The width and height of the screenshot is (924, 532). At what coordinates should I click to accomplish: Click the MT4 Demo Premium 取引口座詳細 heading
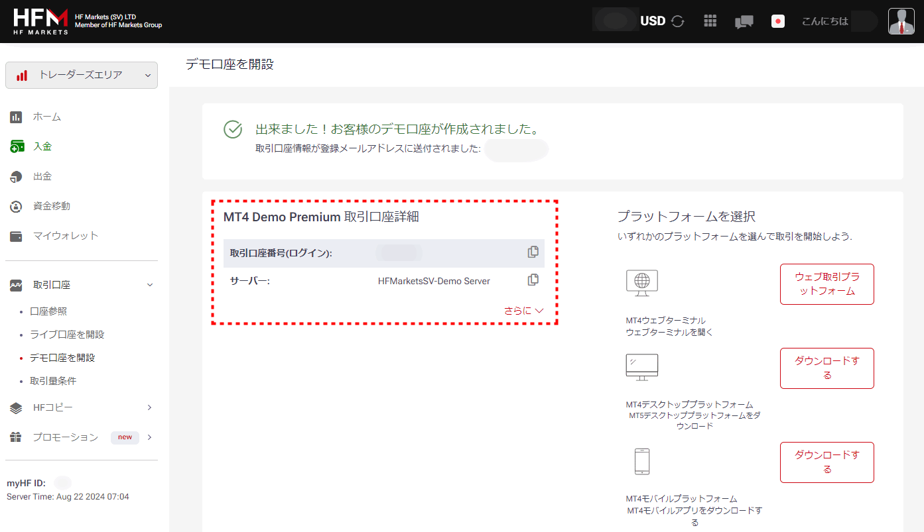[321, 217]
